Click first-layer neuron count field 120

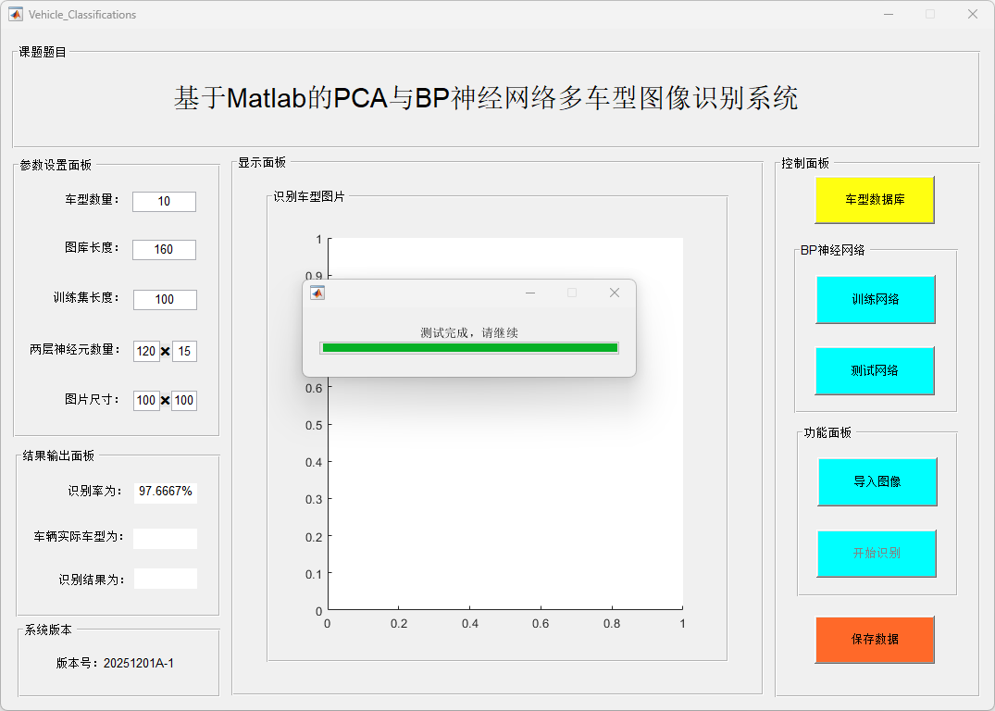(145, 352)
